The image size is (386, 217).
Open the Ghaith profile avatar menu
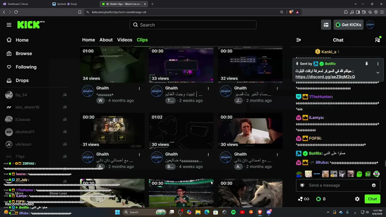click(x=370, y=25)
